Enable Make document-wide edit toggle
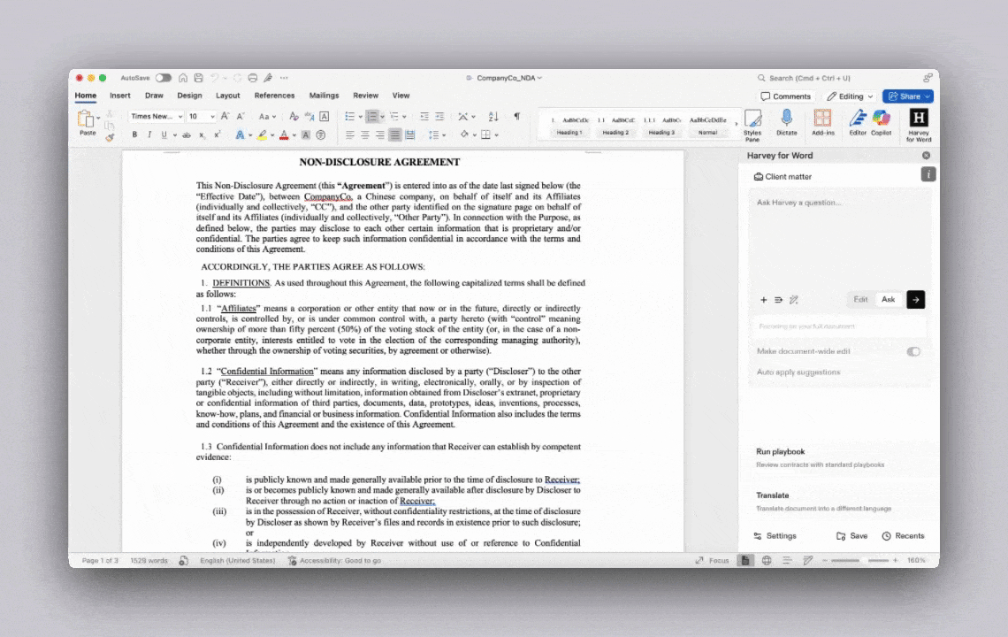Screen dimensions: 1008x637 pyautogui.click(x=913, y=351)
